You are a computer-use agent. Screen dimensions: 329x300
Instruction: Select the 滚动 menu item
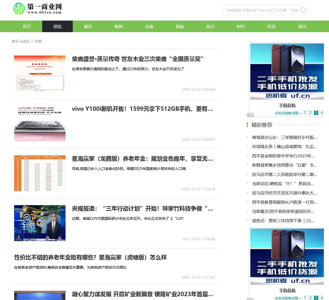click(302, 26)
